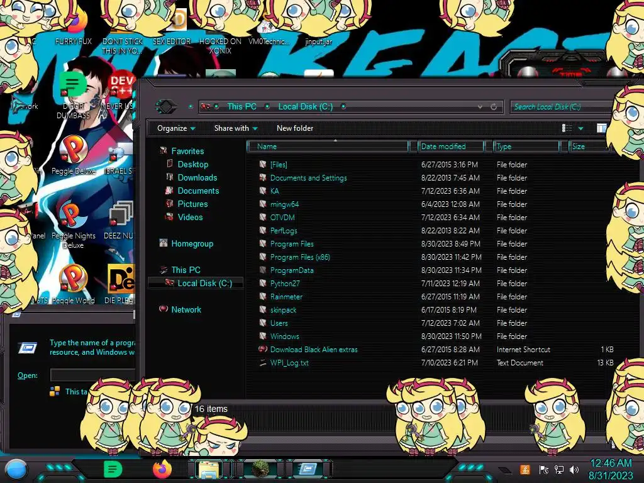Click the WPI_Log.txt file icon
The image size is (644, 483).
coord(263,363)
